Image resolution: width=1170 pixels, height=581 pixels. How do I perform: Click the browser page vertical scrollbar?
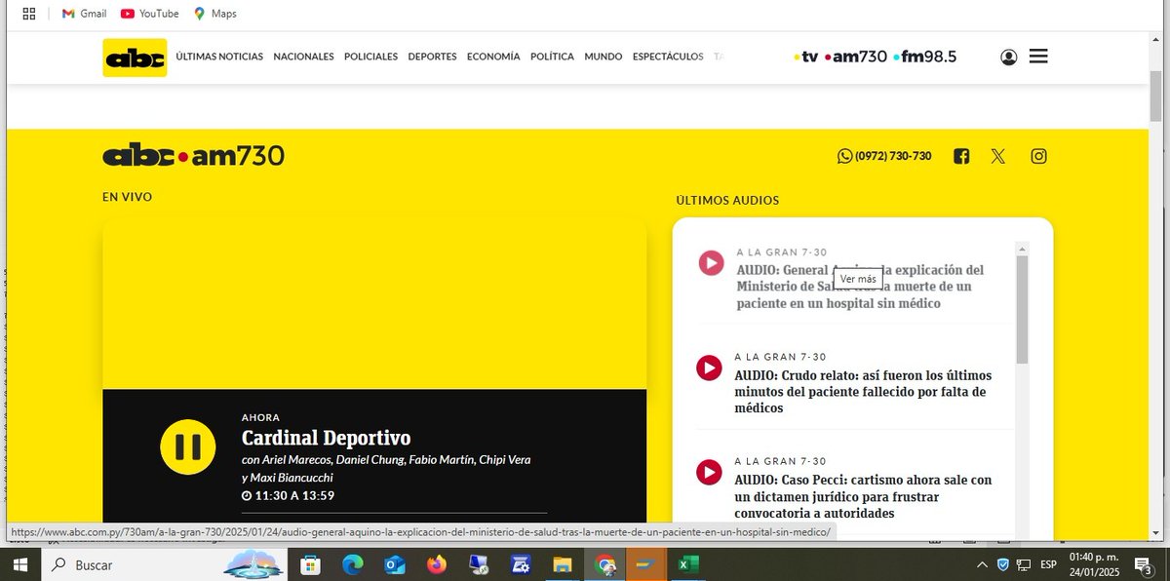[x=1156, y=96]
